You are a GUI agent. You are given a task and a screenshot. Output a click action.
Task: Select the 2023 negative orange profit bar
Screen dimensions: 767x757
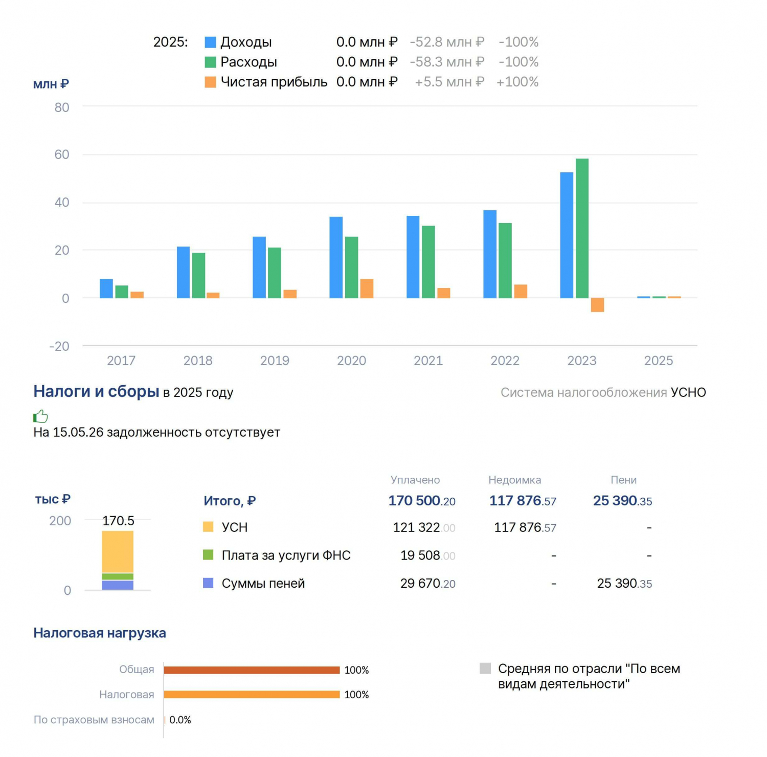coord(597,305)
